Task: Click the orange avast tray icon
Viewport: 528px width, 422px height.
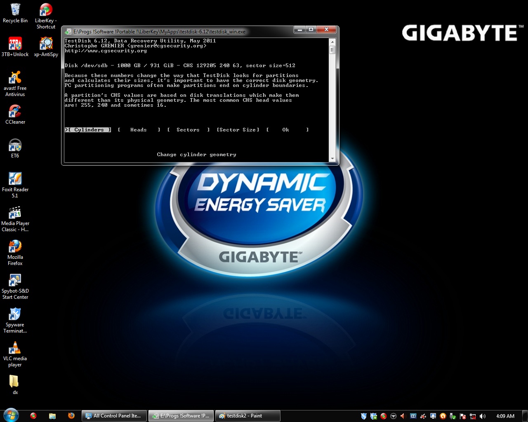Action: [443, 416]
